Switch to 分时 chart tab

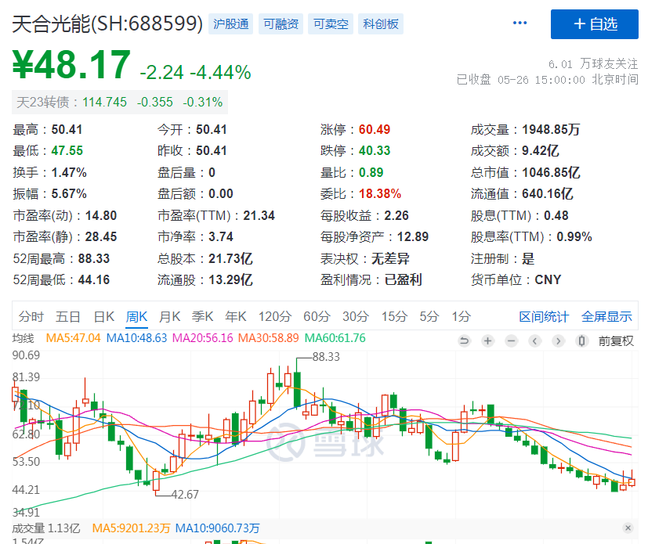coord(31,316)
